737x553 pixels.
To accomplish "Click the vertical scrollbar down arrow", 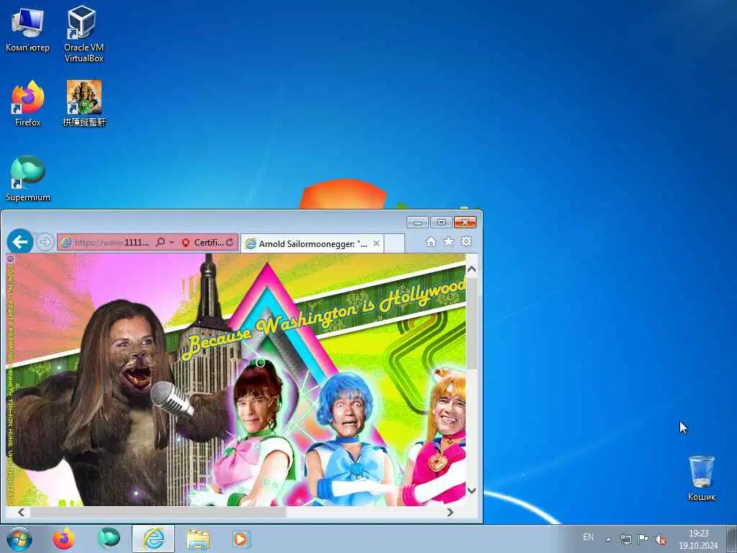I will (x=472, y=490).
